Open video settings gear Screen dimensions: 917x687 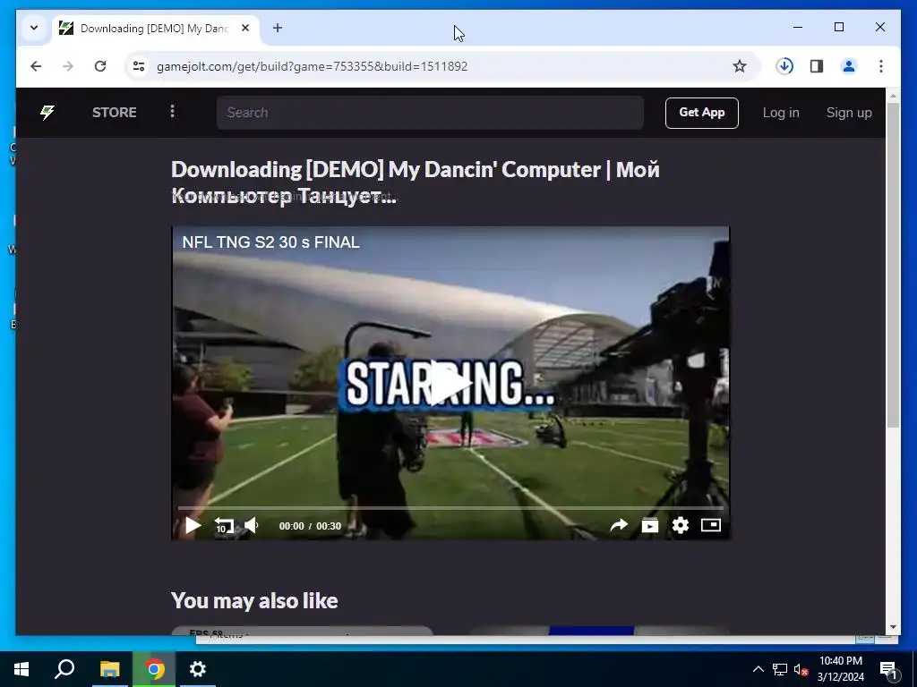point(681,526)
